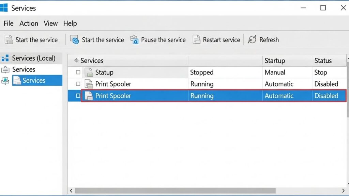
Task: Select the highlighted Services node in the left tree
Action: (34, 81)
